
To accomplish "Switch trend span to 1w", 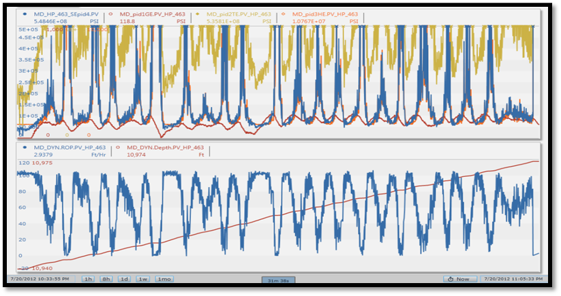I will click(143, 279).
